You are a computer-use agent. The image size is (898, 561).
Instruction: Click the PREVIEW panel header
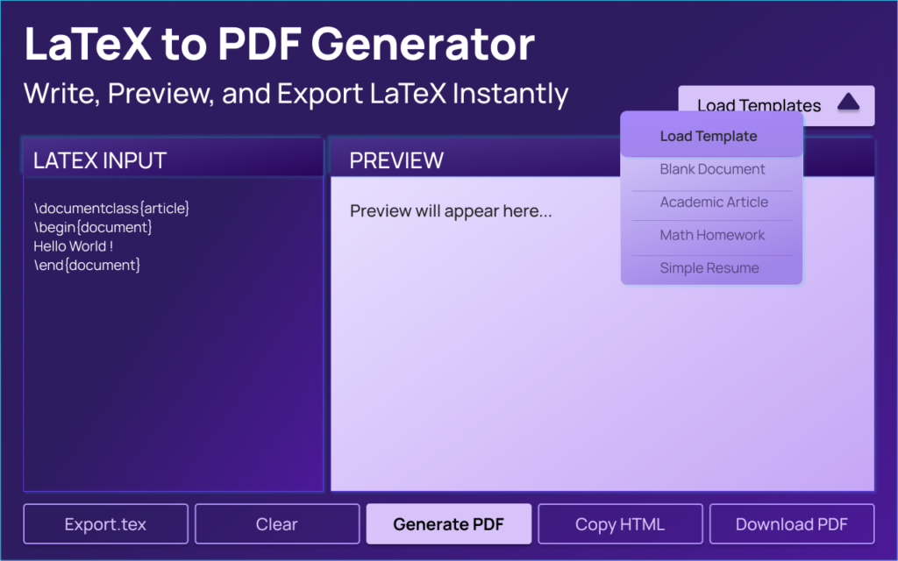(396, 160)
